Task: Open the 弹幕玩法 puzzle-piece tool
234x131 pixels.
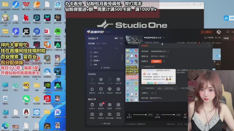Action: [92, 90]
